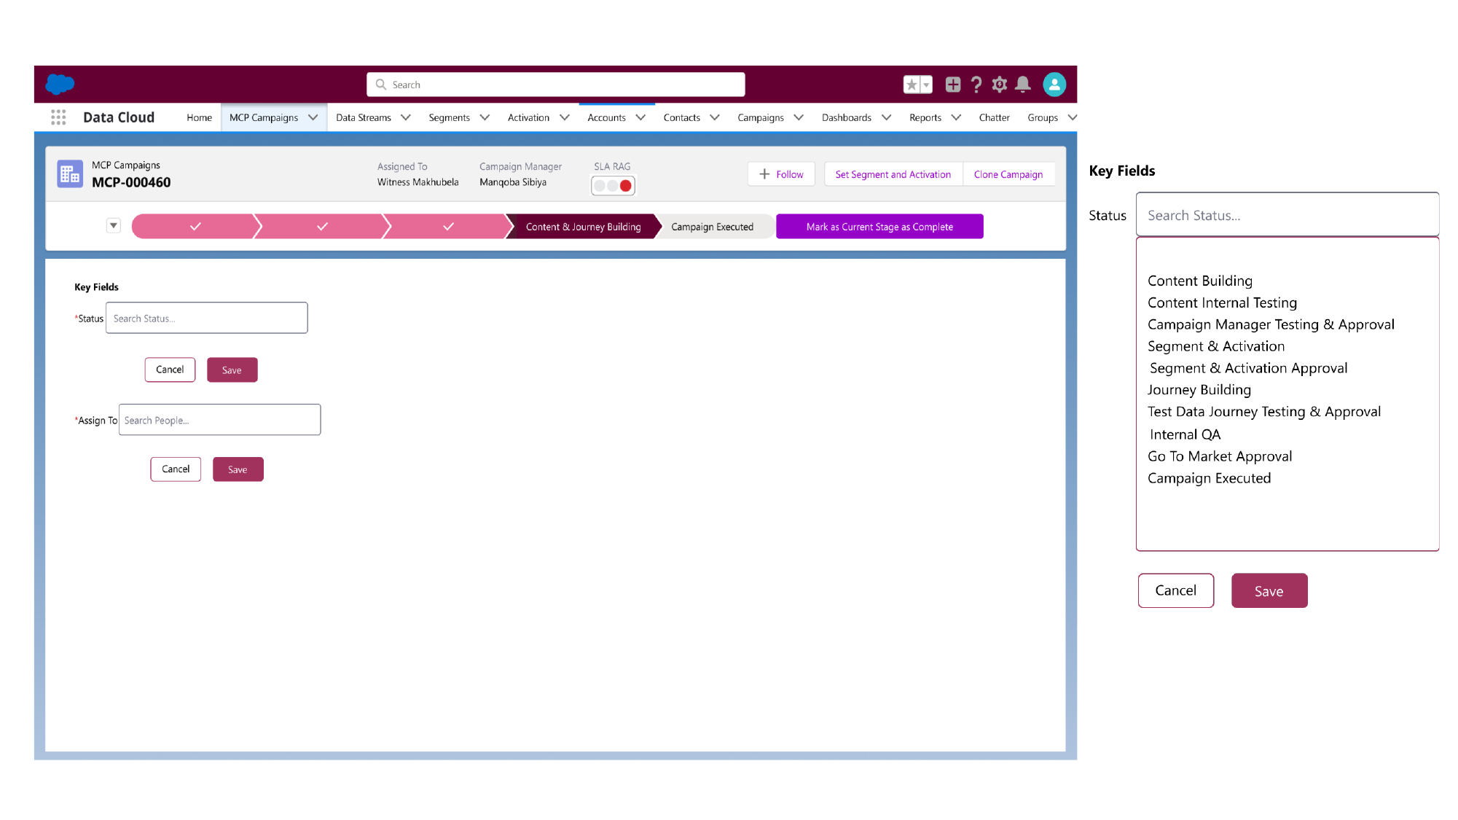This screenshot has width=1458, height=820.
Task: Open the favorites list dropdown arrow
Action: click(x=926, y=85)
